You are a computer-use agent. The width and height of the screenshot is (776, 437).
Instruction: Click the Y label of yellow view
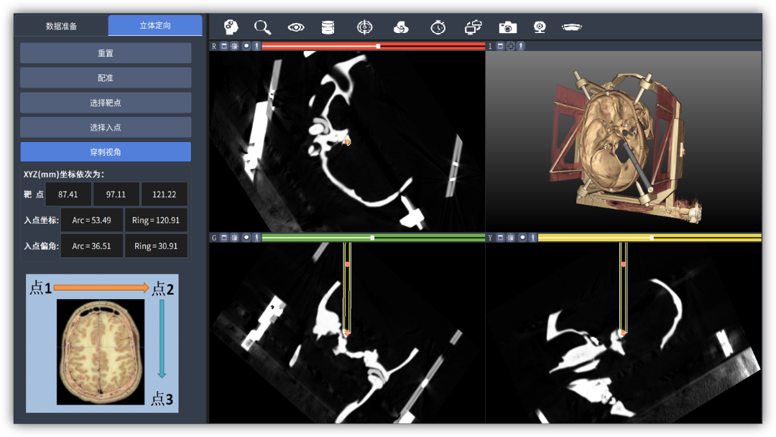tap(490, 238)
